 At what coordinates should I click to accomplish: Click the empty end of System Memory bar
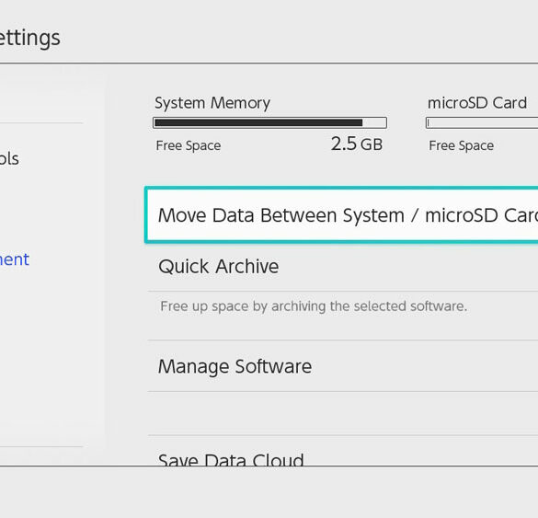pyautogui.click(x=374, y=122)
